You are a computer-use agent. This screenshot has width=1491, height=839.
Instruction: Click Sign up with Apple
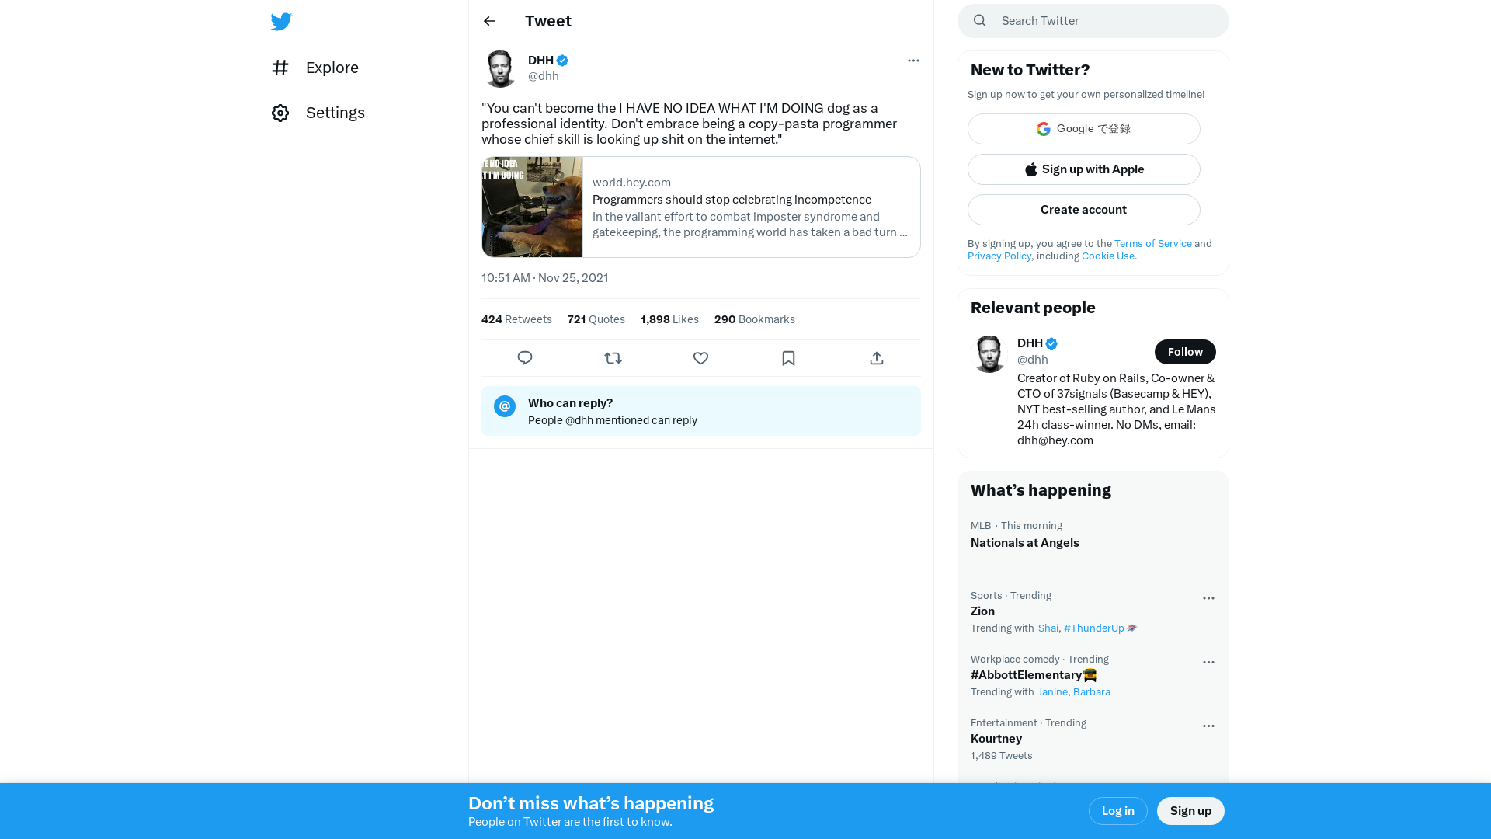click(1084, 169)
